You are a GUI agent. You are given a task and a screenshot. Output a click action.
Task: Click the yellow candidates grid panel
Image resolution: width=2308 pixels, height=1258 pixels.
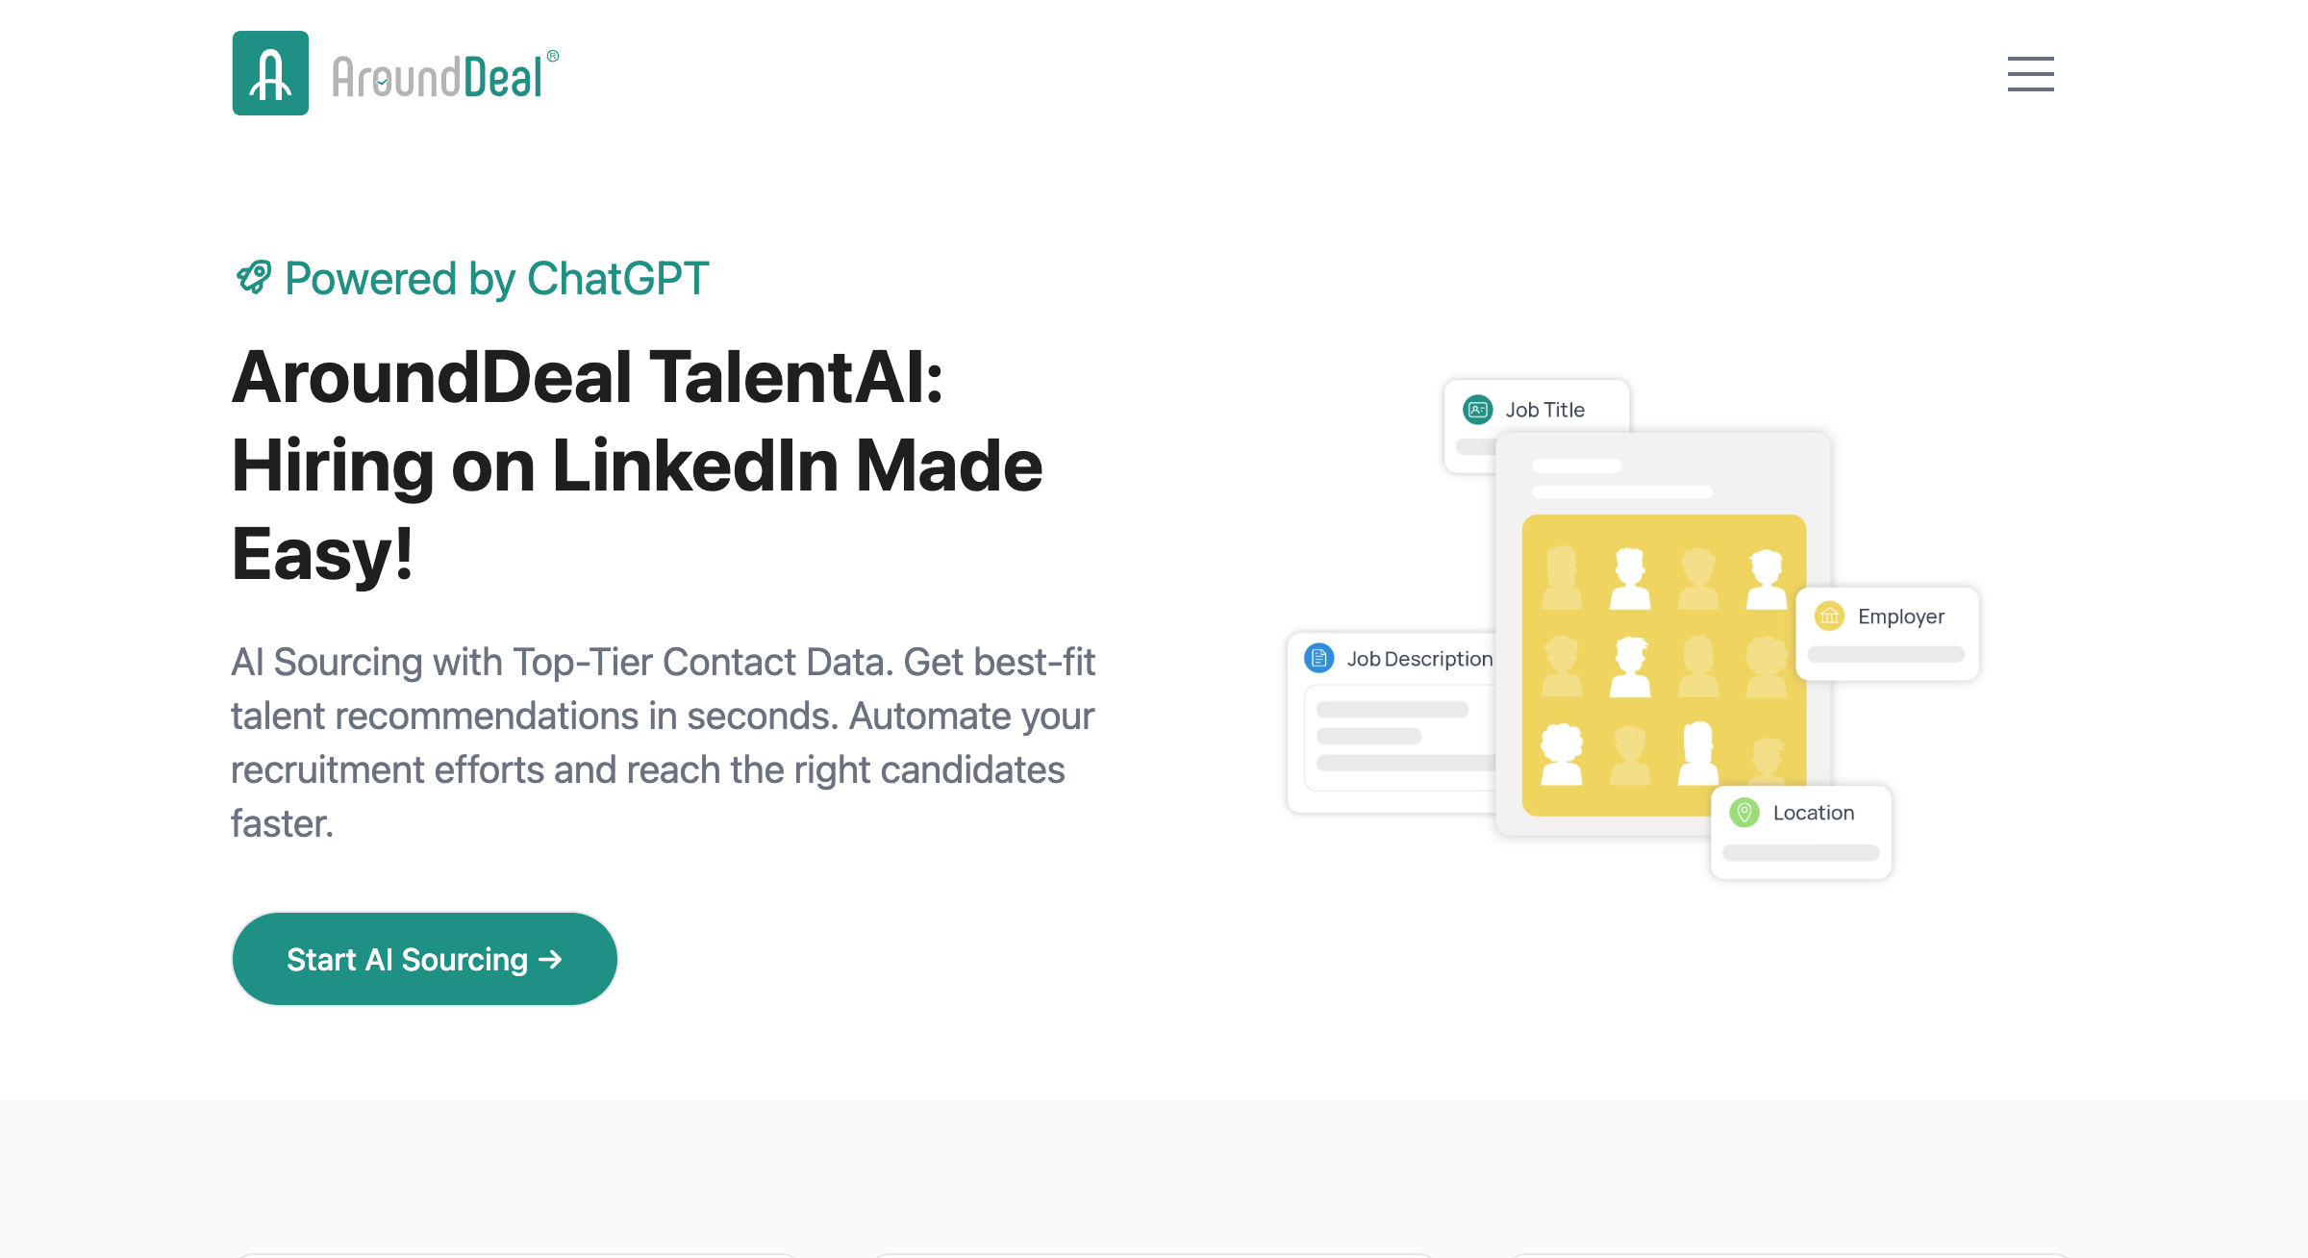pyautogui.click(x=1664, y=665)
